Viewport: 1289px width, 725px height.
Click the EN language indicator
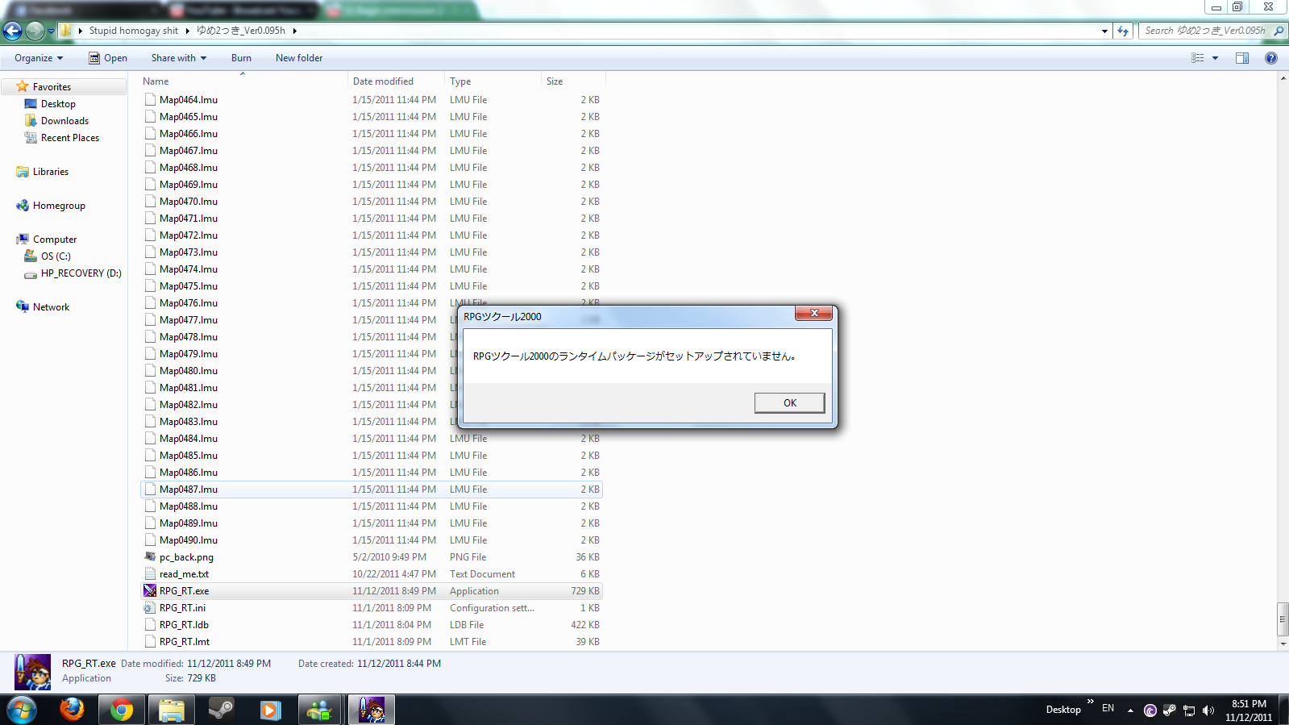pyautogui.click(x=1108, y=708)
